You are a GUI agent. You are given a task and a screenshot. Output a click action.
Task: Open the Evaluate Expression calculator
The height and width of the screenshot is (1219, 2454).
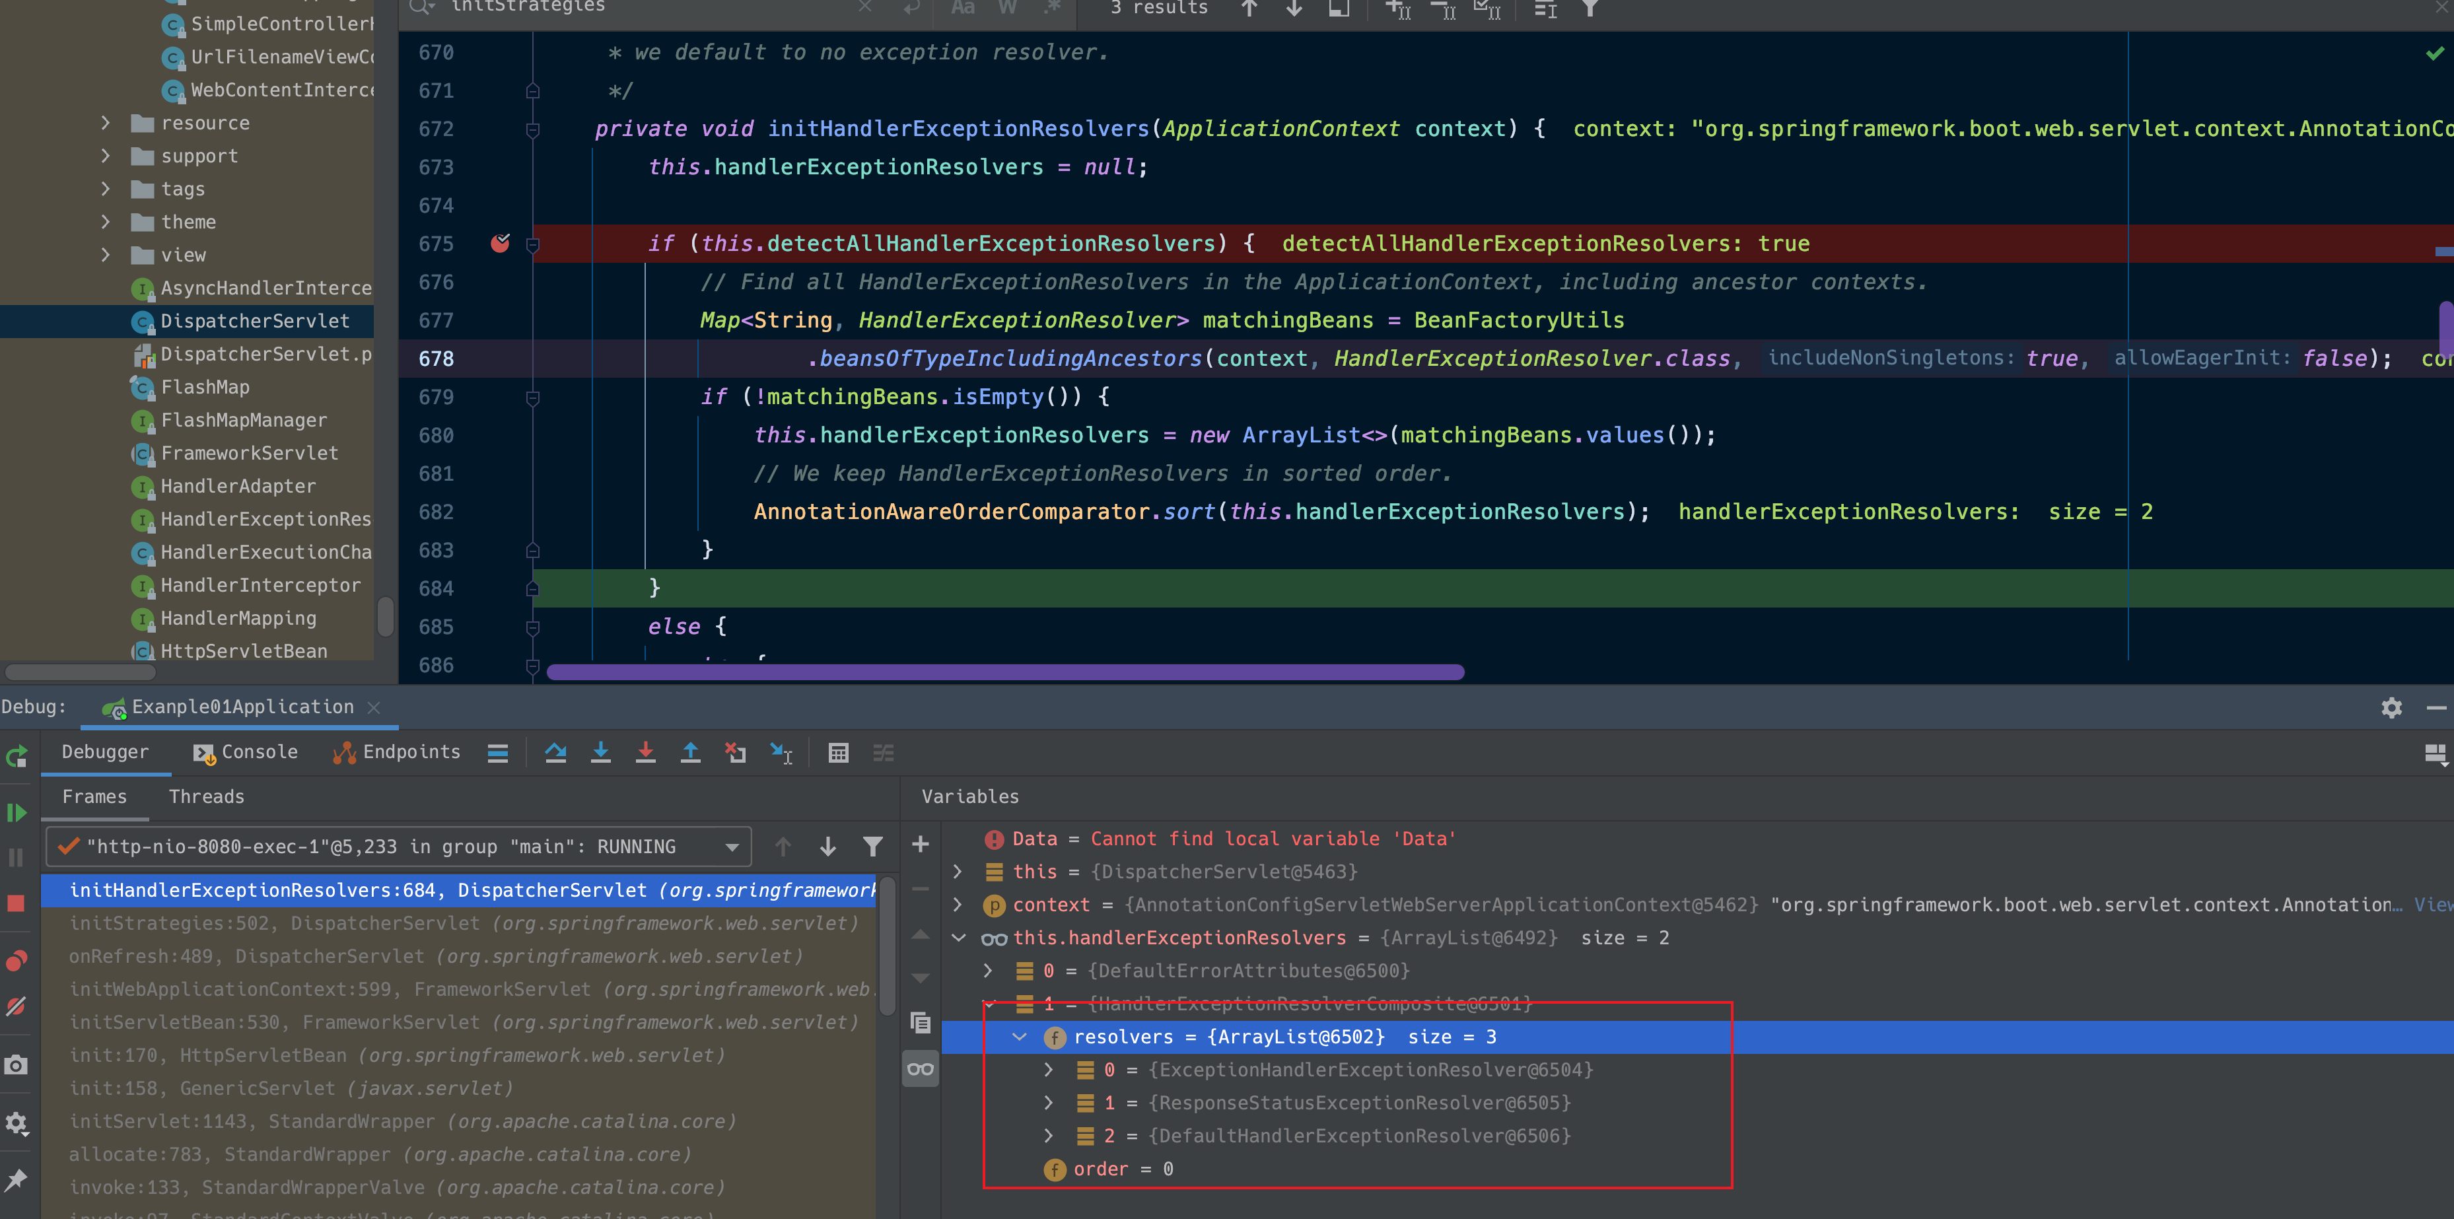[837, 753]
